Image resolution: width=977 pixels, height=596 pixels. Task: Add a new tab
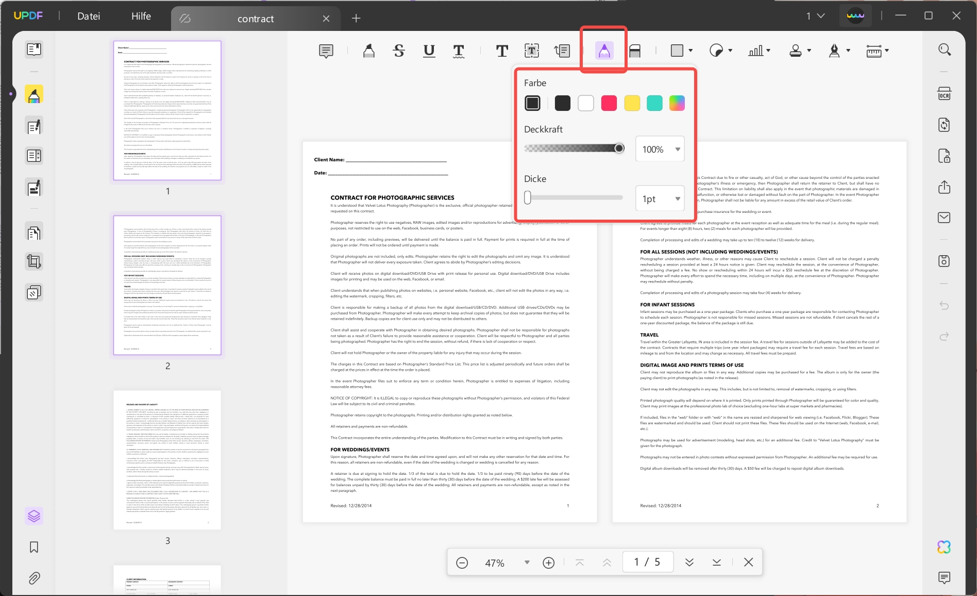point(356,19)
